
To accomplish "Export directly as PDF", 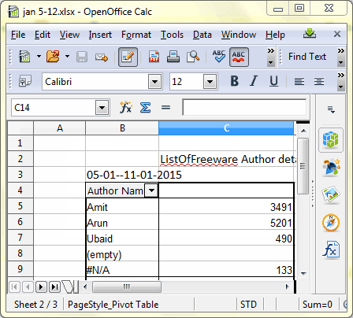I will click(154, 57).
